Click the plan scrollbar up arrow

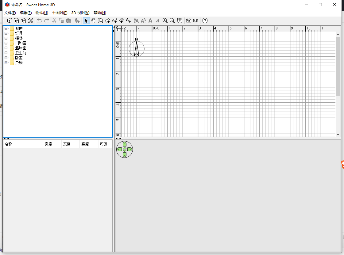coord(338,34)
